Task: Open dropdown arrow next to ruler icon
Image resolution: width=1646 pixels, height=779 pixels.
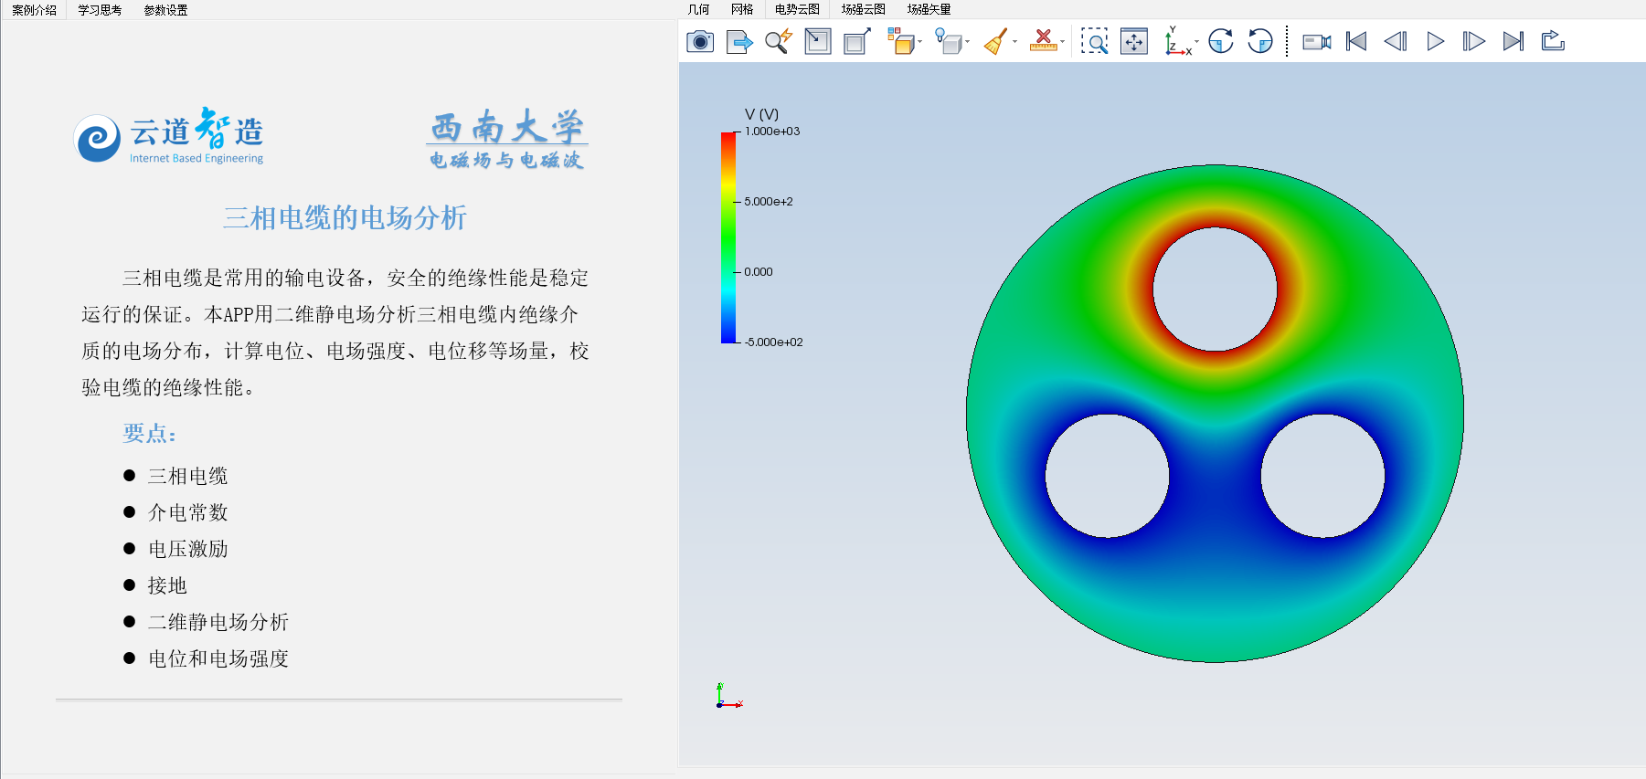Action: pyautogui.click(x=1062, y=42)
